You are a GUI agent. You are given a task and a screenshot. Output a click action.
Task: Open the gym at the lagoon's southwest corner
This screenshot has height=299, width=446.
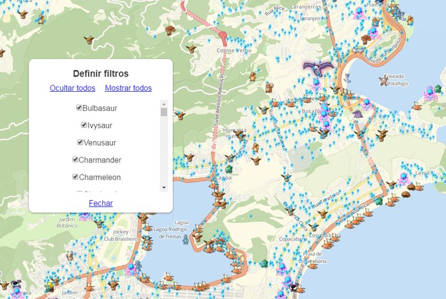pyautogui.click(x=131, y=269)
